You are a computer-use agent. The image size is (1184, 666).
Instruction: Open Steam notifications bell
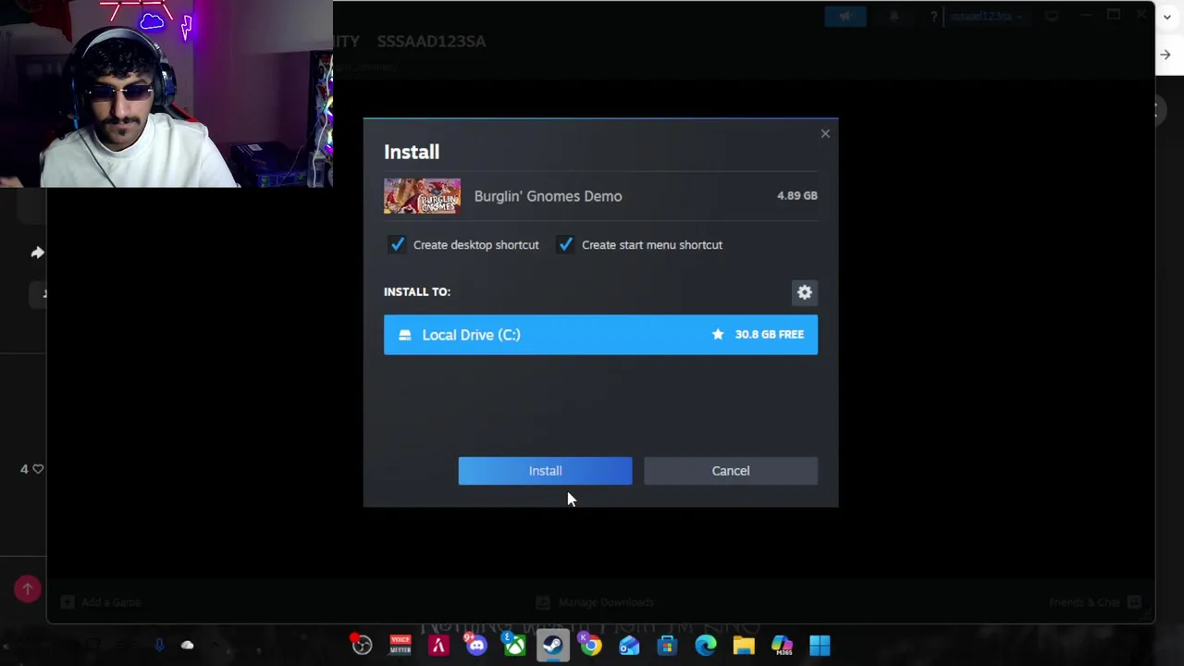tap(894, 17)
